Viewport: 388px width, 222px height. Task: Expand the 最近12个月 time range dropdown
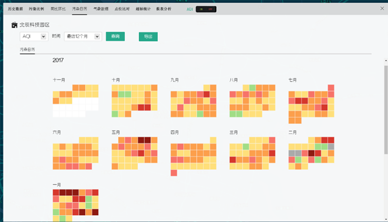[x=83, y=37]
